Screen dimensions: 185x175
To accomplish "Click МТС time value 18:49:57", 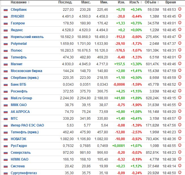I will click(169, 119).
